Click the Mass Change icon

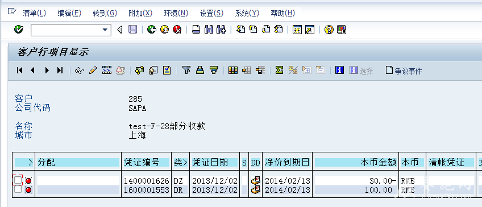click(107, 71)
